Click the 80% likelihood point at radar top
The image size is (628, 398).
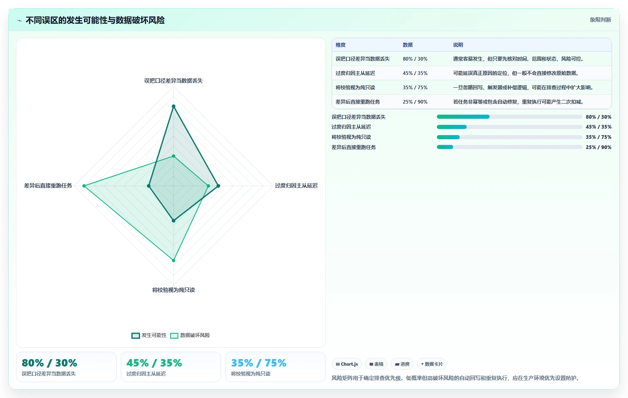[x=174, y=106]
